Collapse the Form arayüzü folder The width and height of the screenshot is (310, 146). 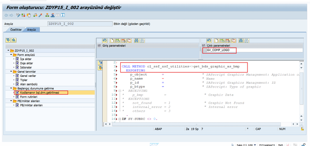(11, 55)
